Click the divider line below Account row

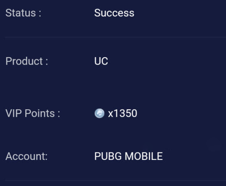[x=115, y=181]
